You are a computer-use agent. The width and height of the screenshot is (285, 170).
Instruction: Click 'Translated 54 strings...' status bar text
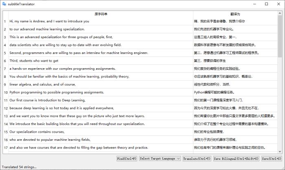[x=19, y=167]
